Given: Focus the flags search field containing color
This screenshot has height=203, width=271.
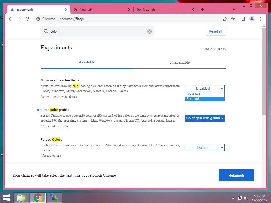Looking at the screenshot, I should point(97,31).
